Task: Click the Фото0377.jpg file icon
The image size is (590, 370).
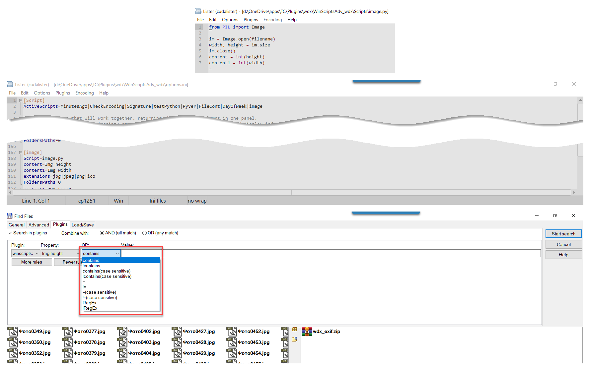Action: click(x=68, y=332)
